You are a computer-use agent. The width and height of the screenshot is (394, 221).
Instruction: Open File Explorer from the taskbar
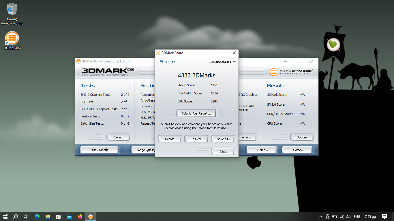[x=48, y=217]
